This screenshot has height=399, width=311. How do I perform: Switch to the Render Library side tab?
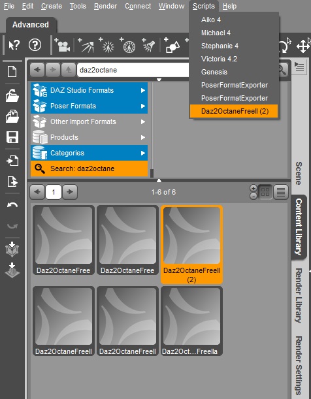299,295
